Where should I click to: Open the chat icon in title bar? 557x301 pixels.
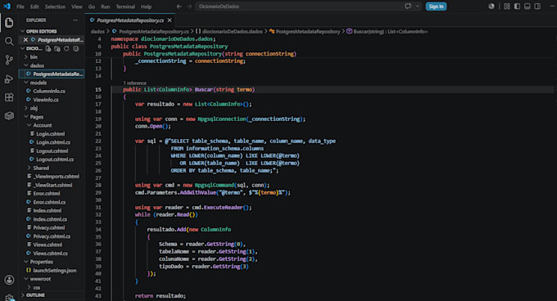pyautogui.click(x=408, y=7)
